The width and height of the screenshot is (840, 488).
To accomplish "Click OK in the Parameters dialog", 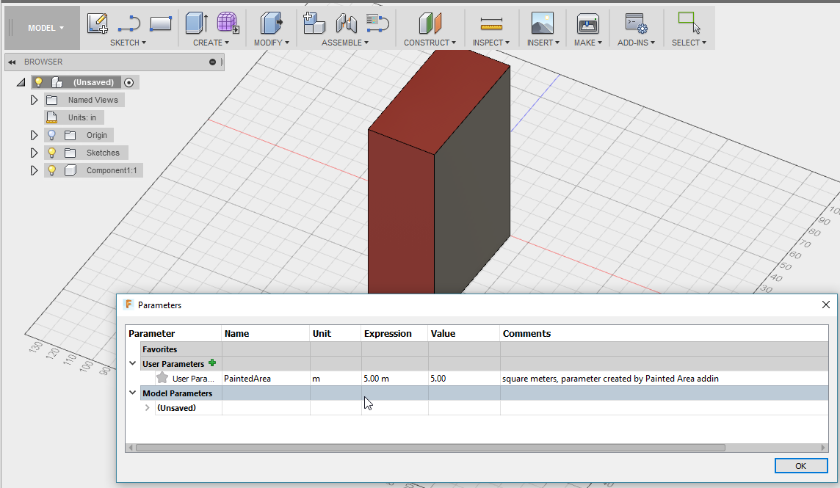I will pos(800,466).
